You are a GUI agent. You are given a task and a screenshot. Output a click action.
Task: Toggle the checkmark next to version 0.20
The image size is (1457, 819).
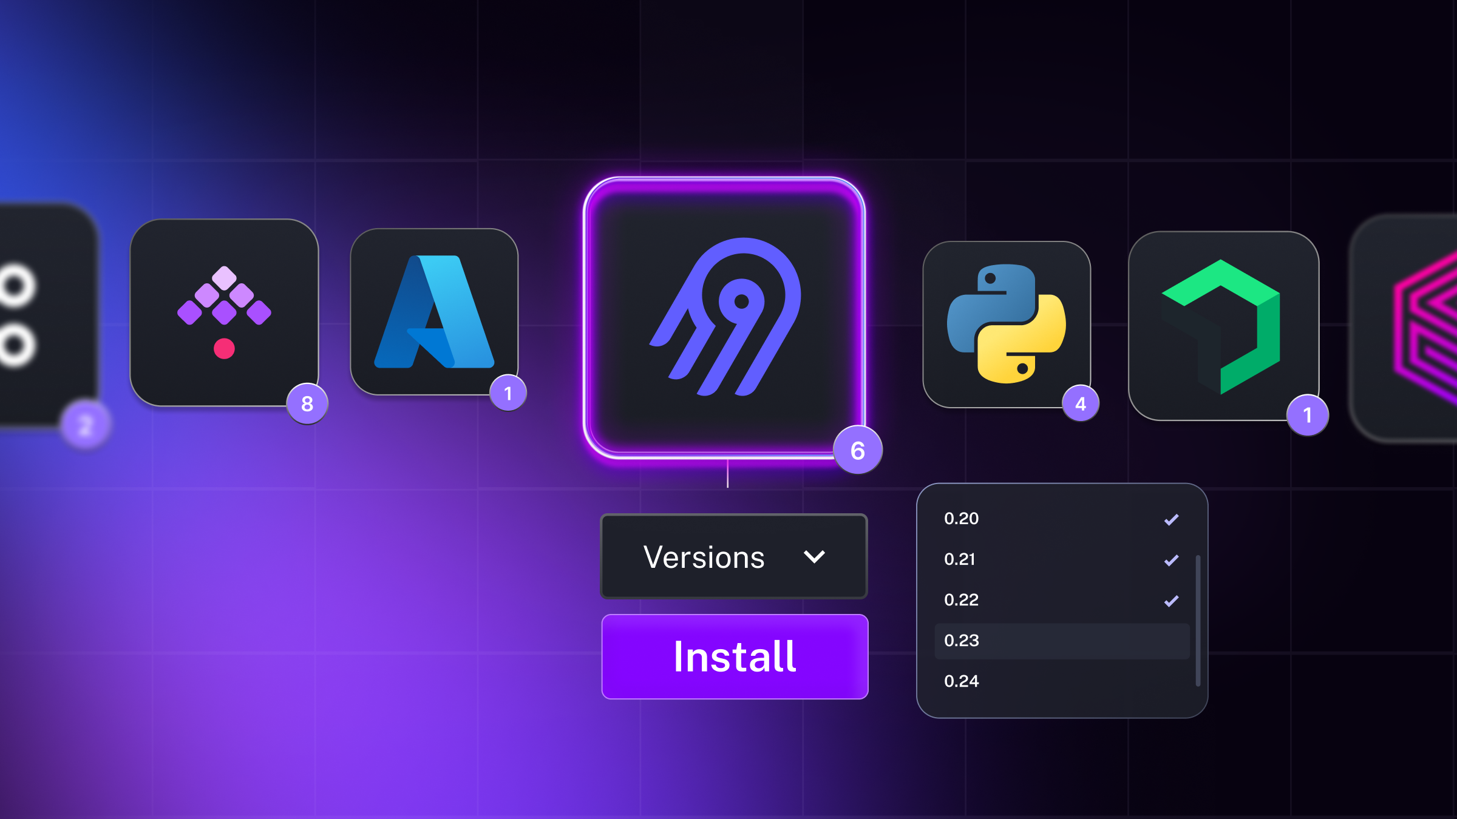pos(1172,519)
